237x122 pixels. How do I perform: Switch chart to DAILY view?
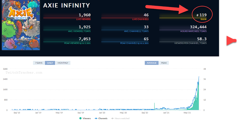click(50, 63)
